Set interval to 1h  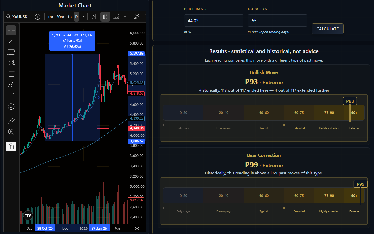[x=70, y=17]
